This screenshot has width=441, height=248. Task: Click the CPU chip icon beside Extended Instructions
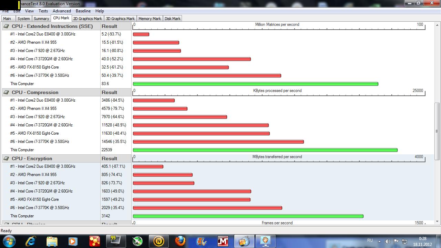[x=6, y=26]
